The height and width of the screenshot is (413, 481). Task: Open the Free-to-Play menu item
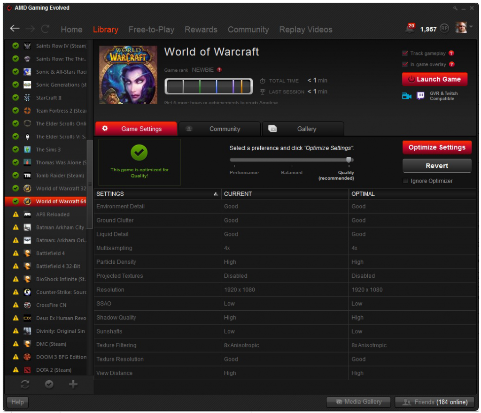coord(151,30)
